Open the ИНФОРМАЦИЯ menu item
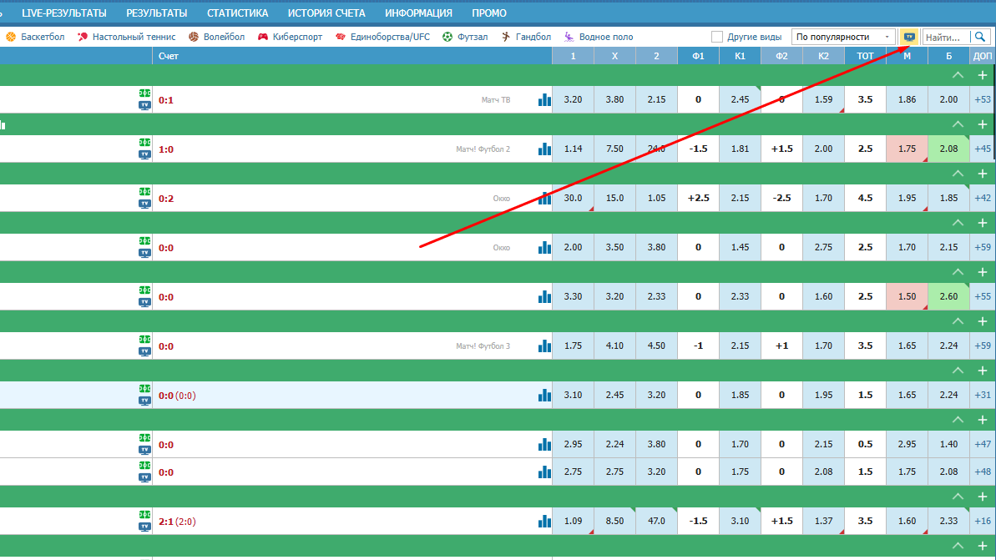 [x=418, y=13]
